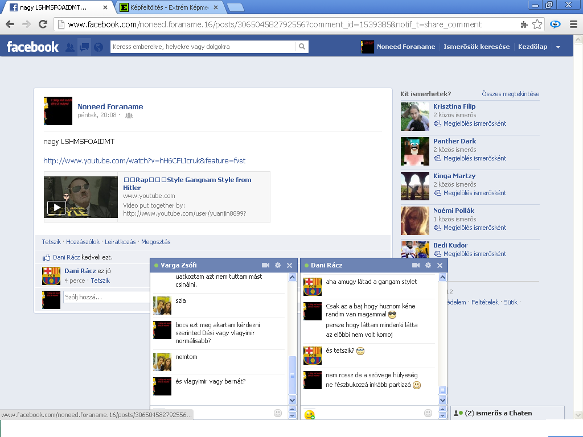Image resolution: width=583 pixels, height=437 pixels.
Task: Click the search magnifier icon
Action: [x=302, y=47]
